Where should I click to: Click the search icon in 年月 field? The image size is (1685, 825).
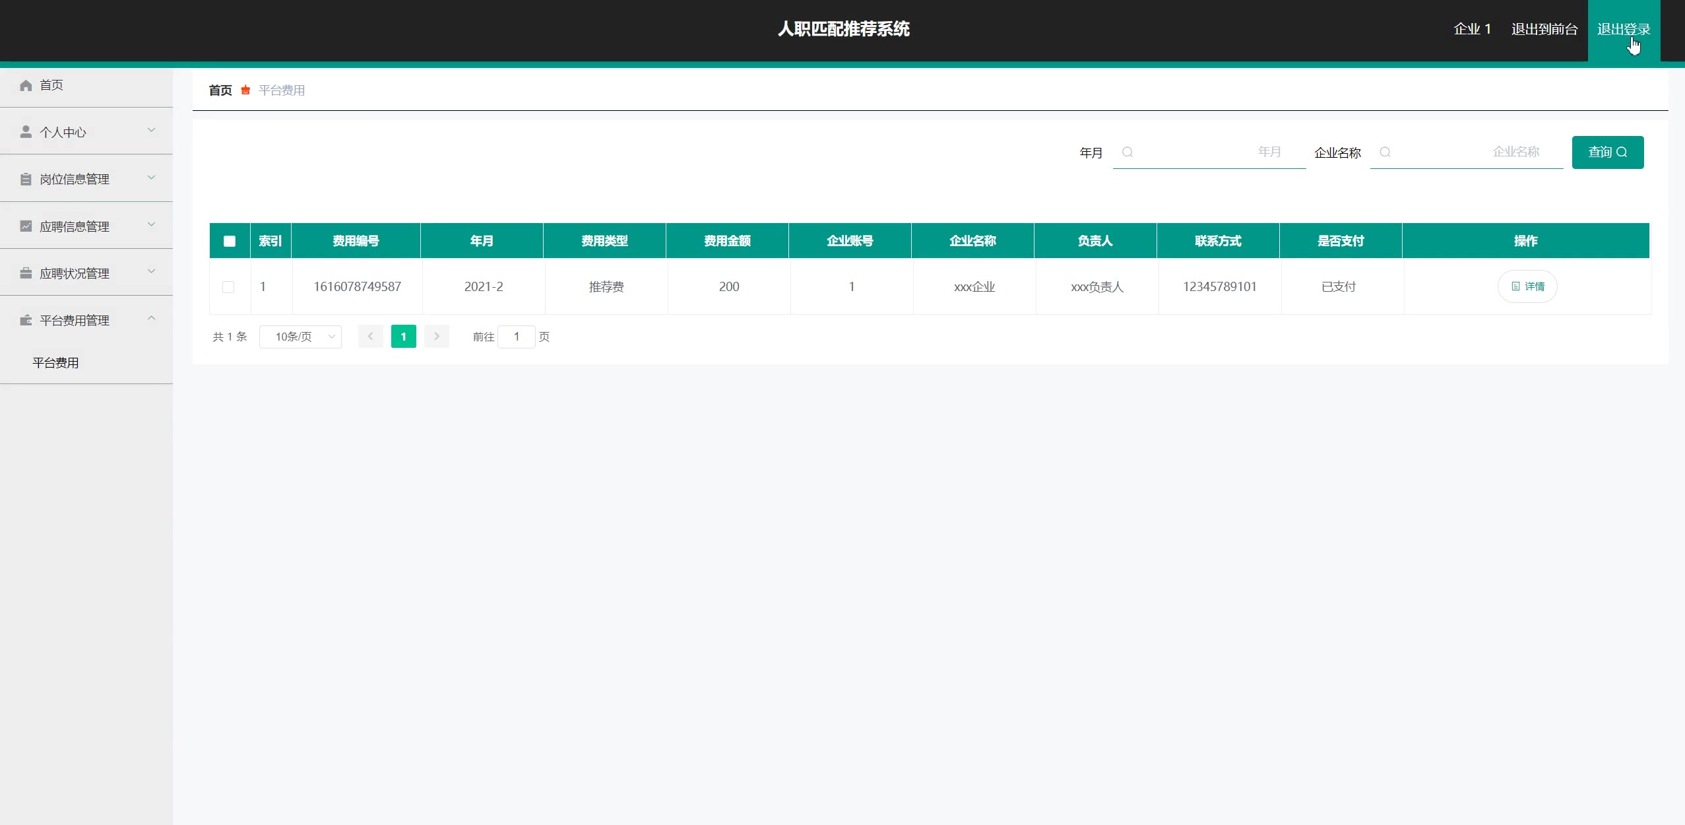pyautogui.click(x=1128, y=152)
